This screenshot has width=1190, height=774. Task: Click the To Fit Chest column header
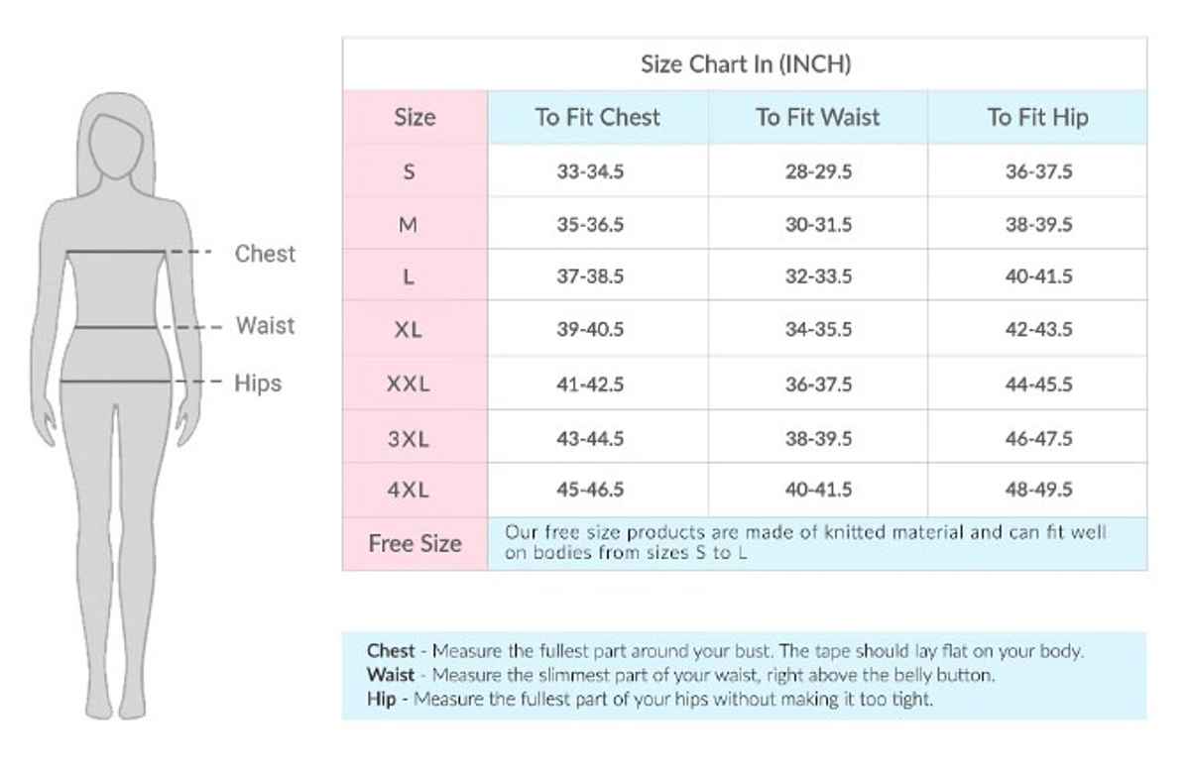[598, 117]
